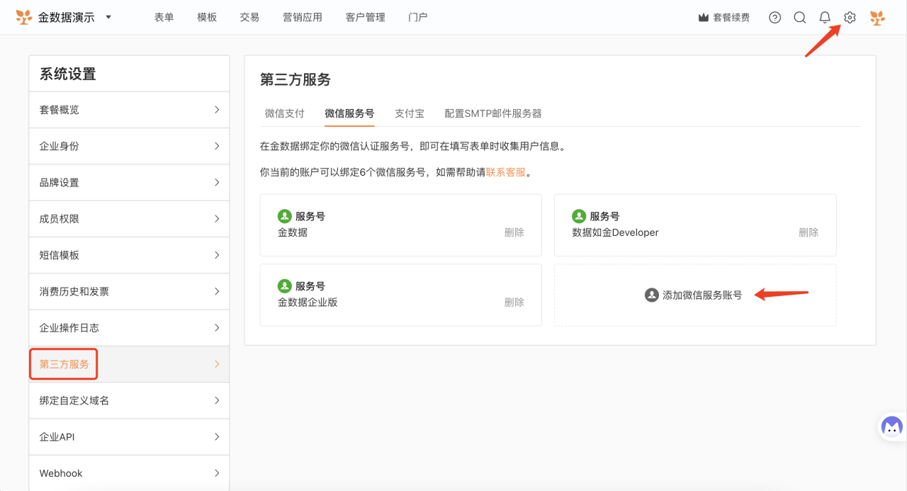Switch to the 微信服务号 tab

point(349,113)
